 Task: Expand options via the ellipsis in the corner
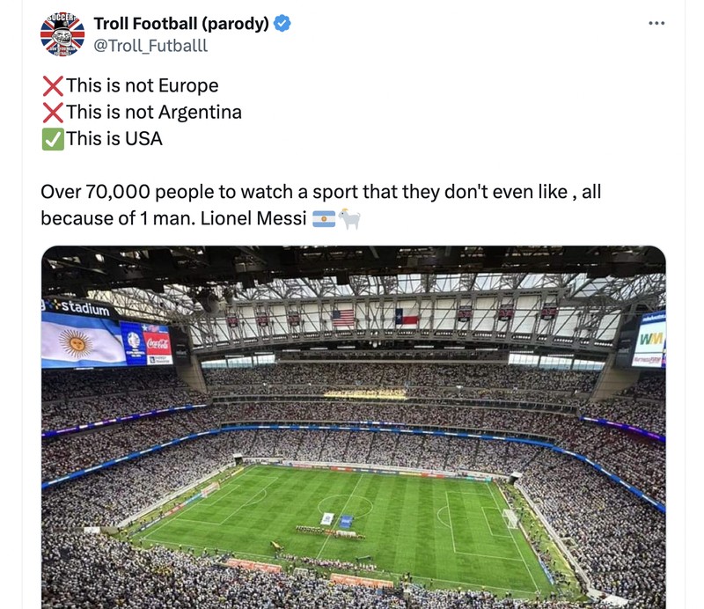click(x=656, y=23)
